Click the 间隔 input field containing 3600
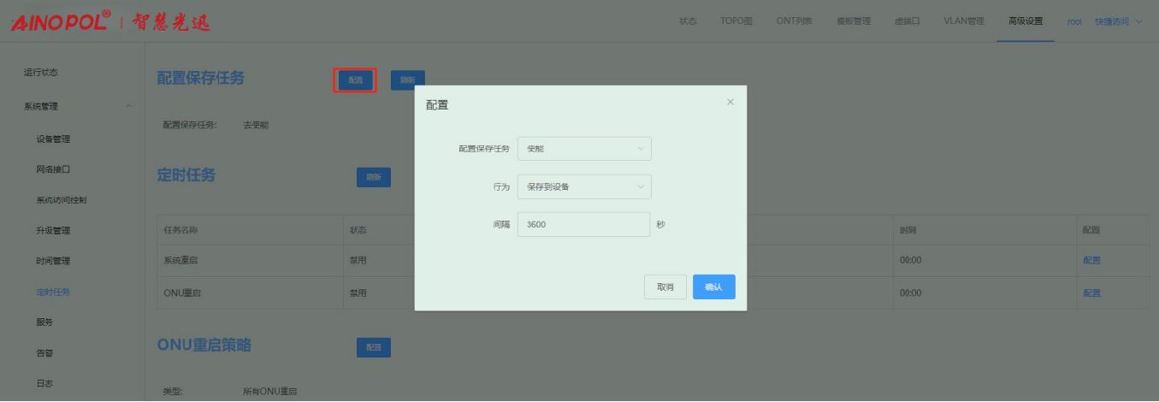 click(583, 224)
